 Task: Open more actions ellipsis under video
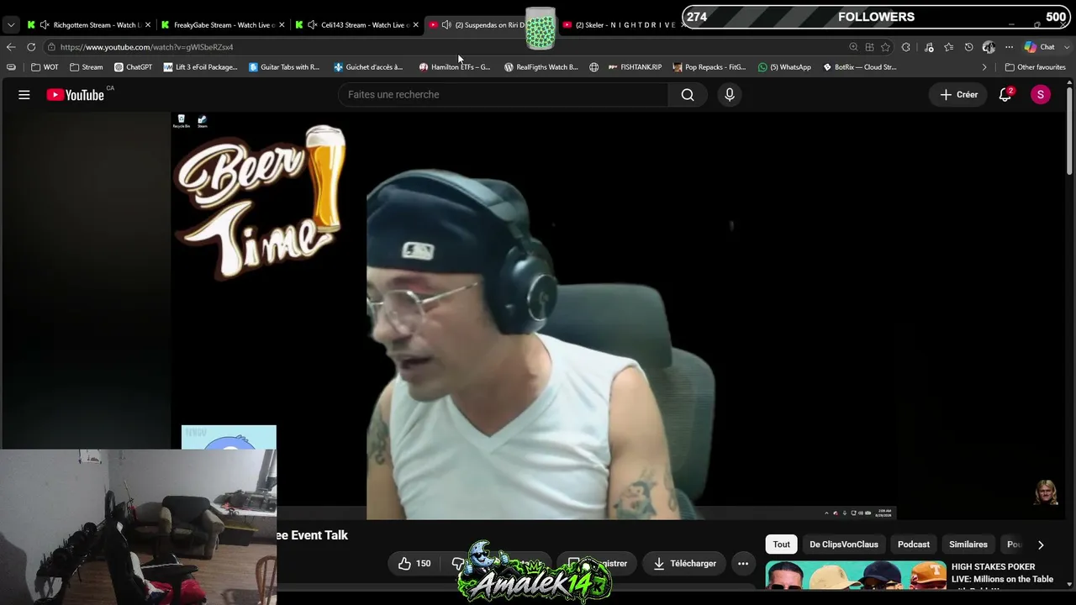point(743,564)
